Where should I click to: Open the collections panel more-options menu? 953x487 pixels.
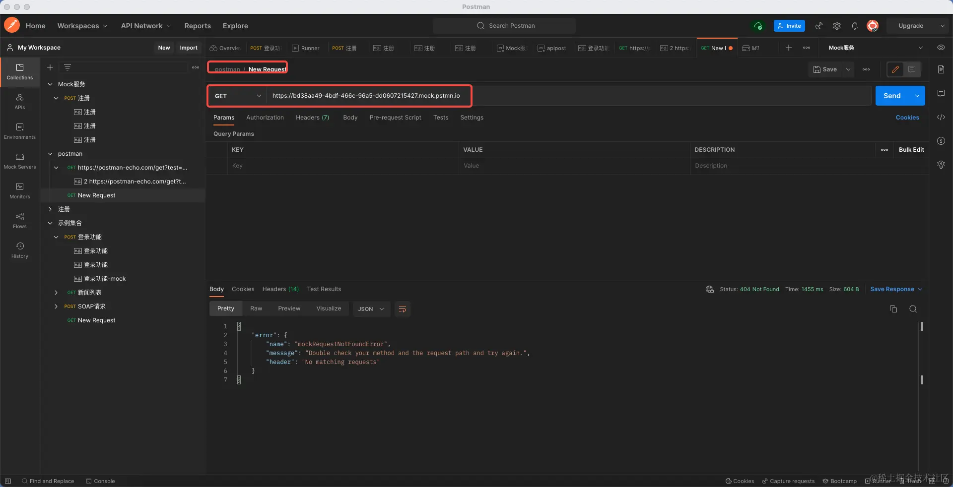[196, 67]
